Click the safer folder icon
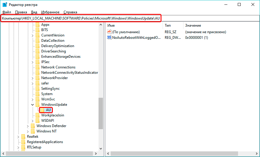The image size is (260, 157). 38,83
